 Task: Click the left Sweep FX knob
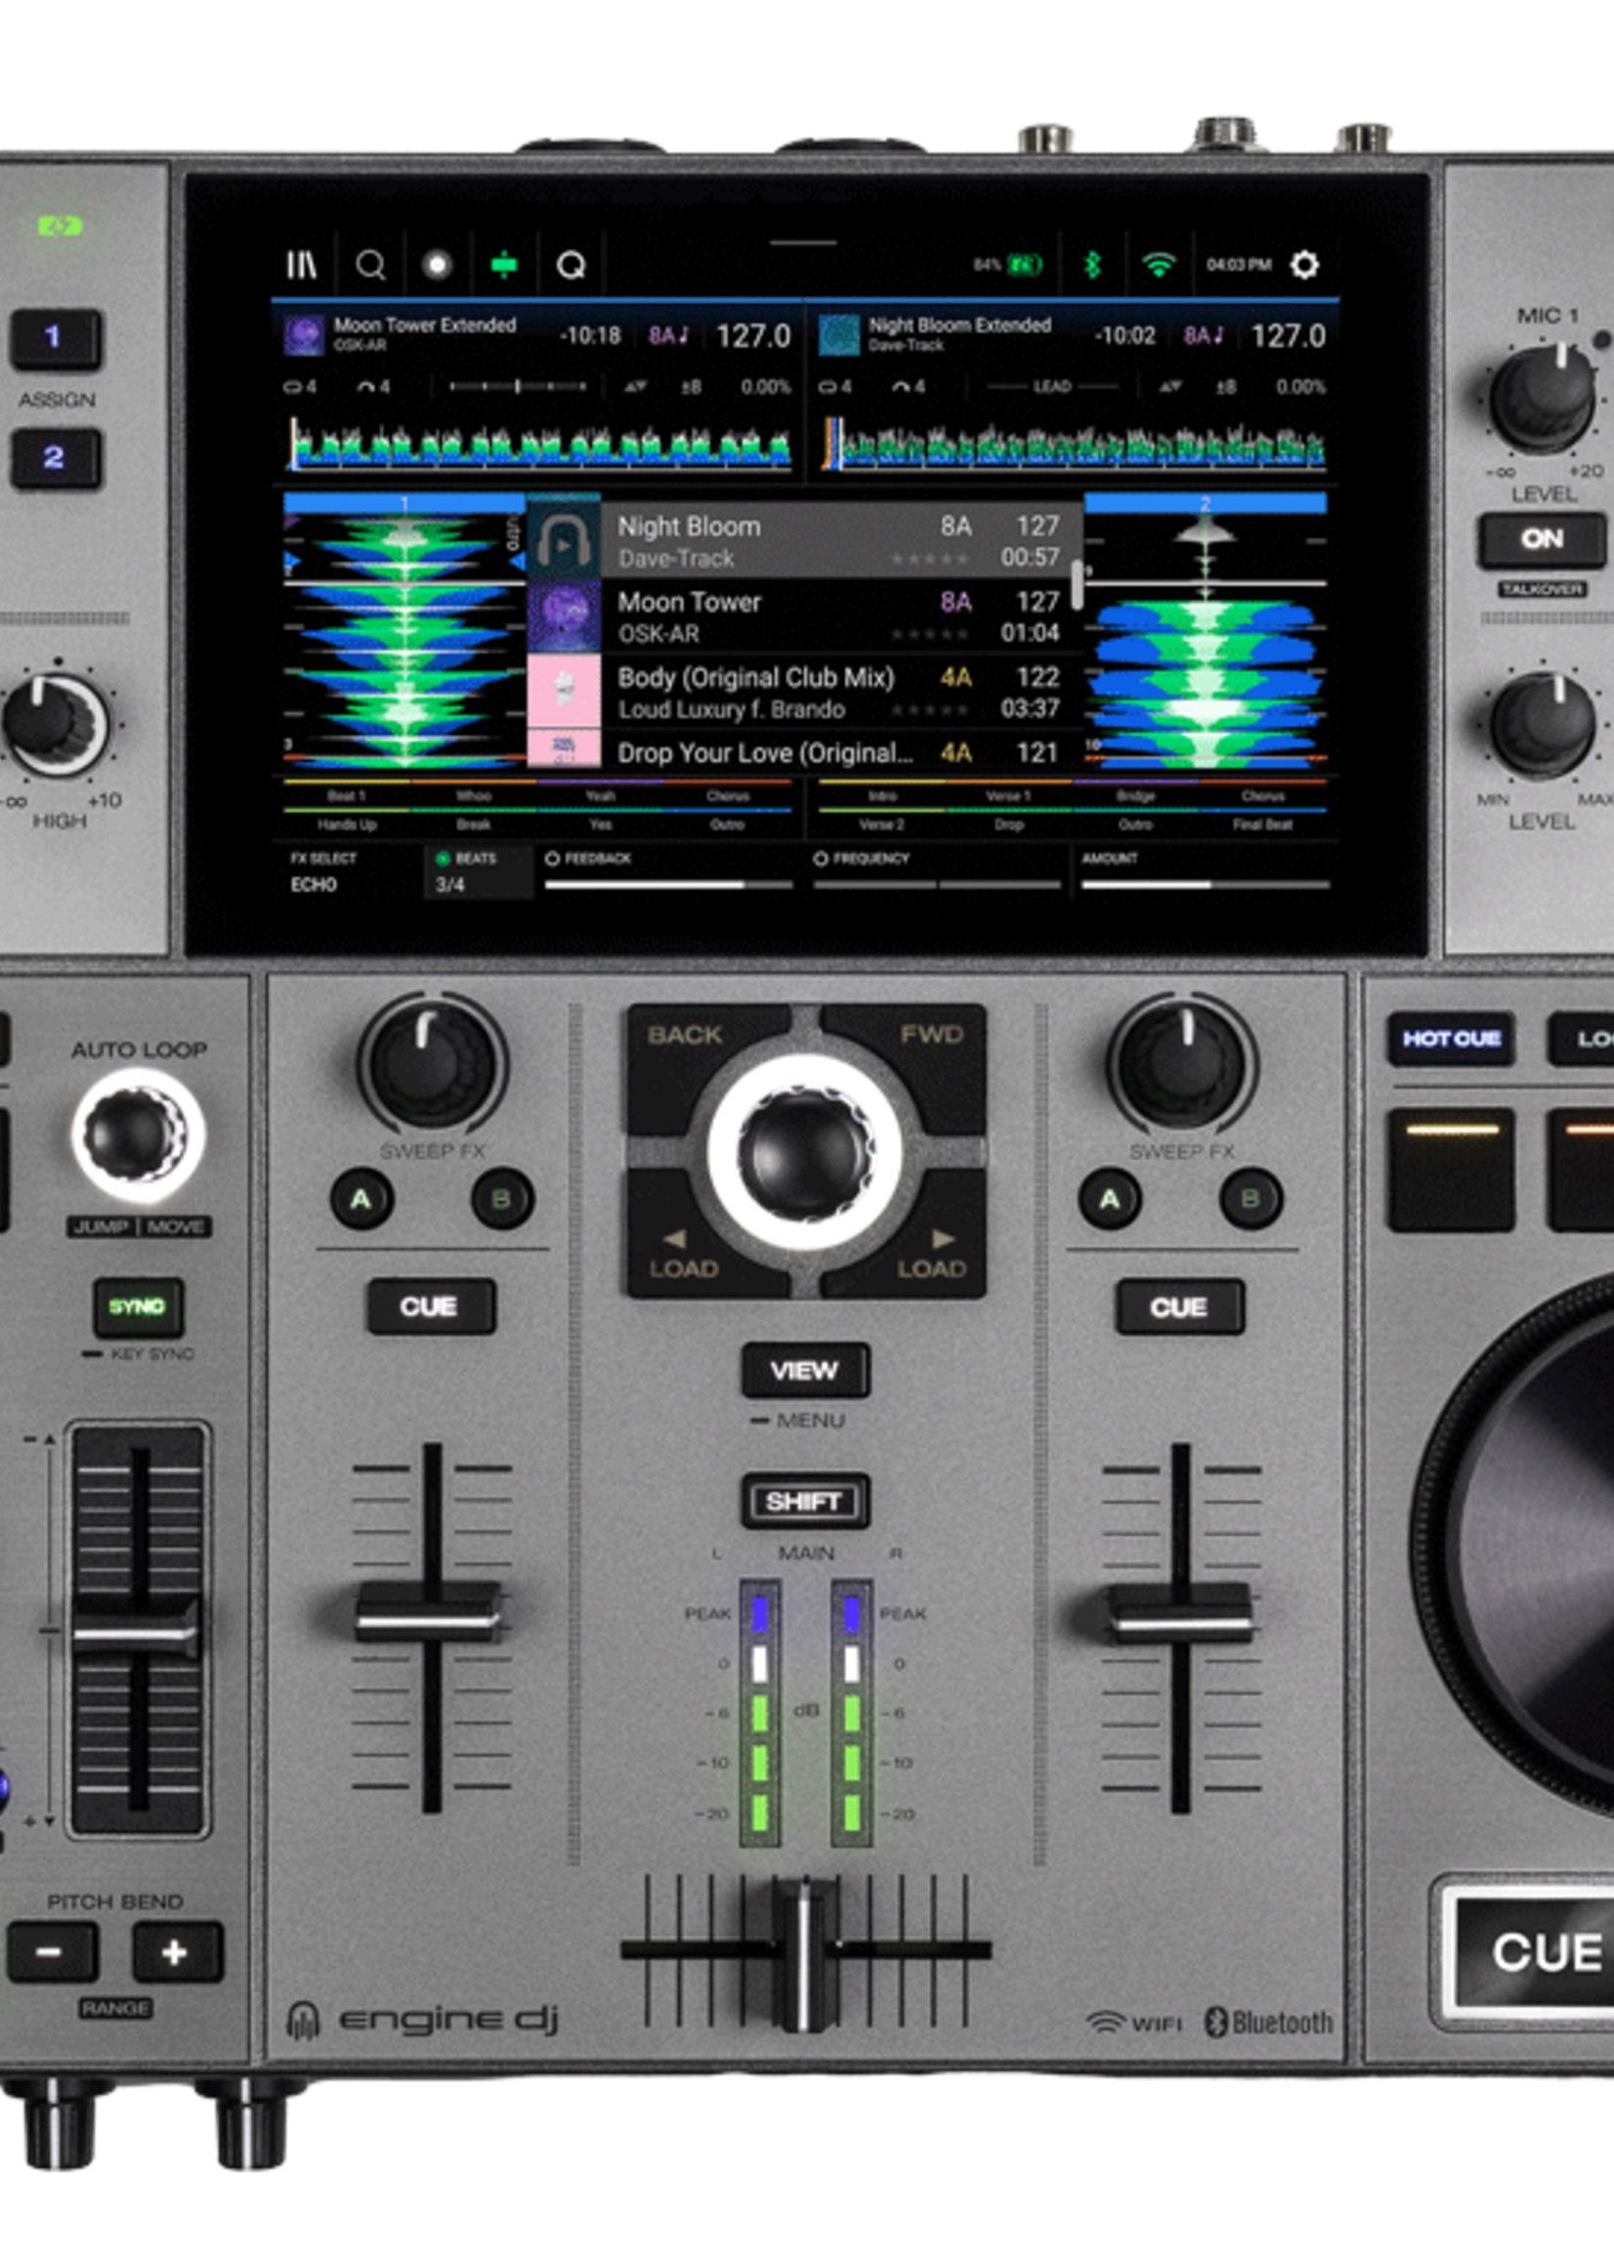[x=430, y=1064]
